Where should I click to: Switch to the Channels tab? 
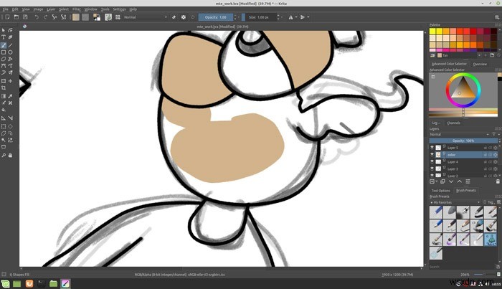(x=453, y=123)
